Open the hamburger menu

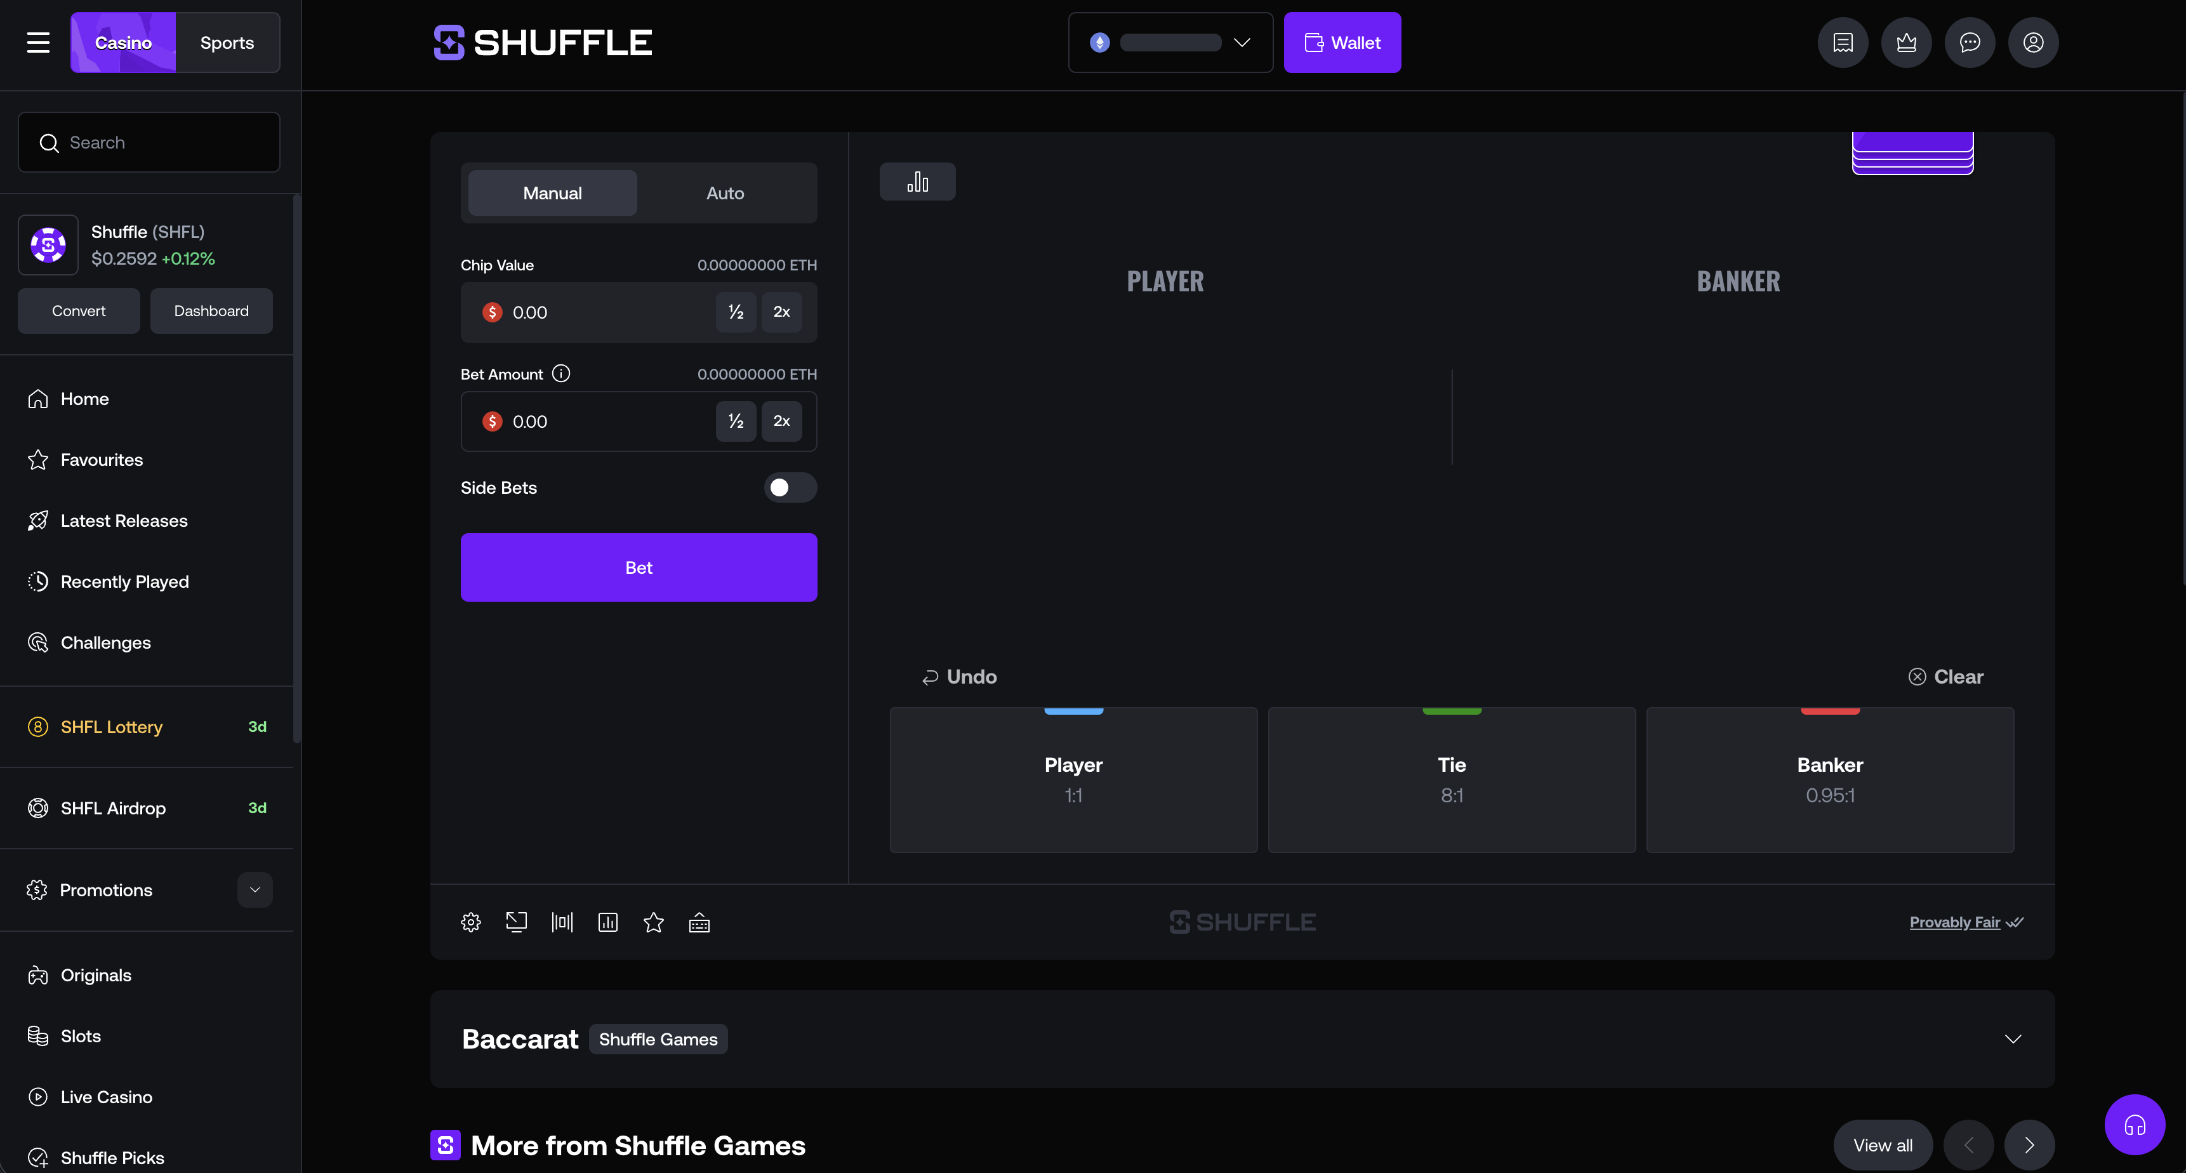(38, 43)
